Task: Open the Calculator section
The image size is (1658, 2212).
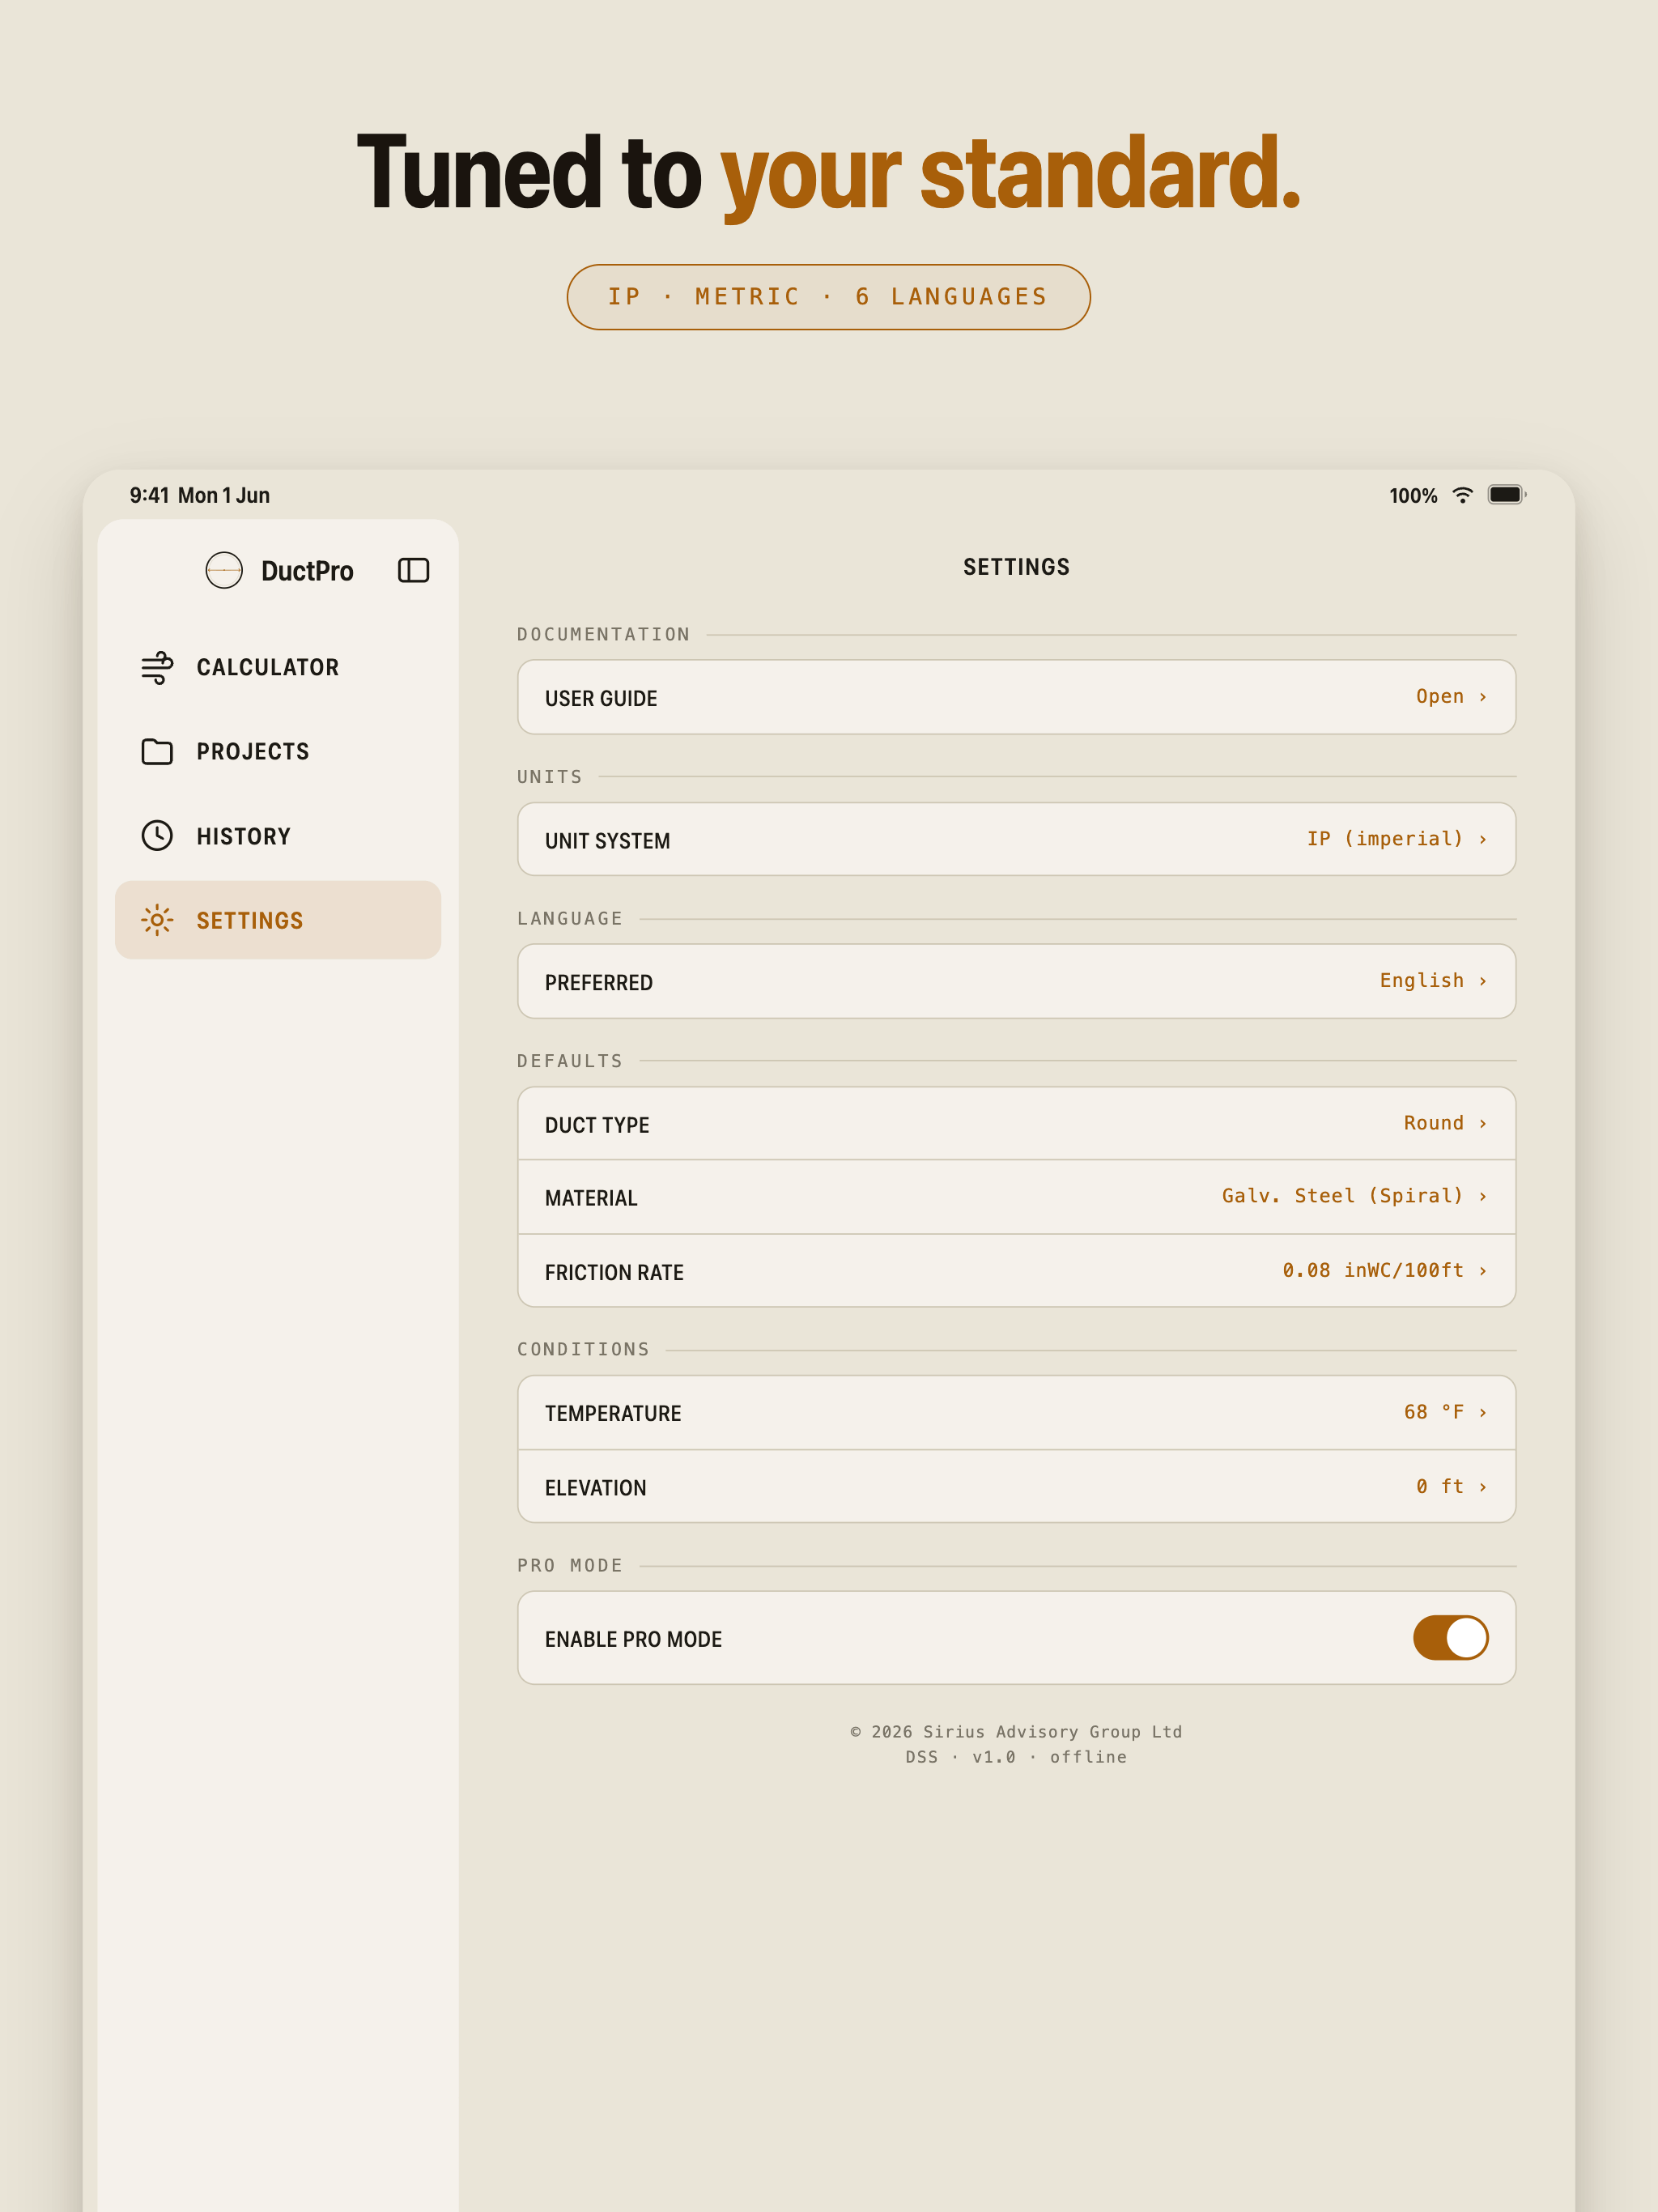Action: click(x=278, y=667)
